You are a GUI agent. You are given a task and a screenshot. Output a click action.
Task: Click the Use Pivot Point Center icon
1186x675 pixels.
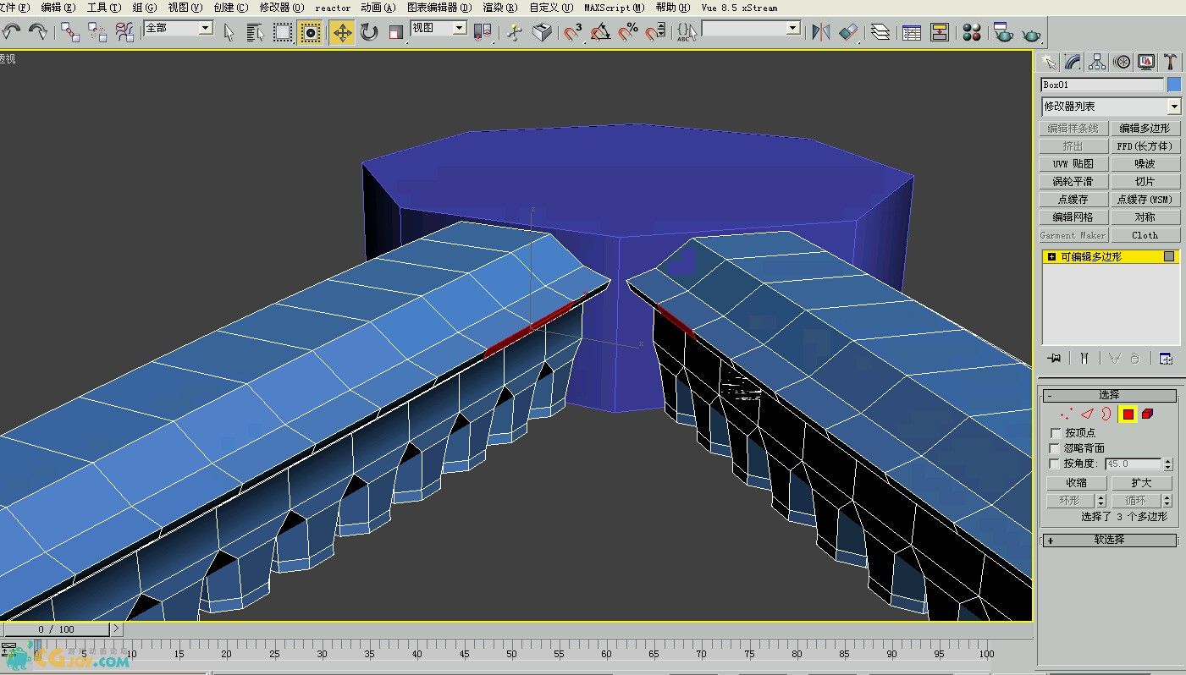[483, 32]
